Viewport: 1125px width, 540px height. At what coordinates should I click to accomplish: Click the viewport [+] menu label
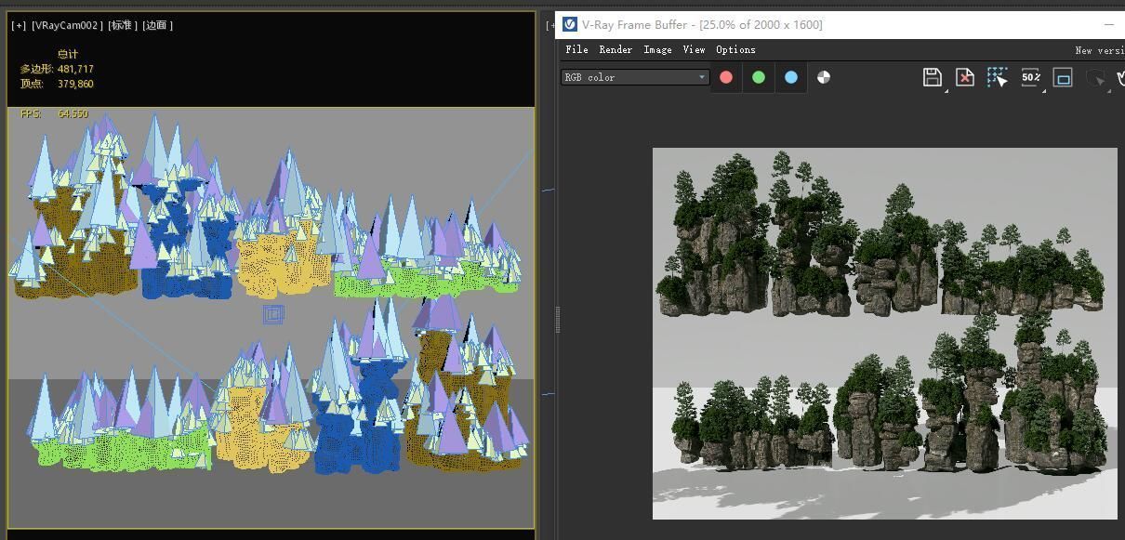tap(19, 25)
